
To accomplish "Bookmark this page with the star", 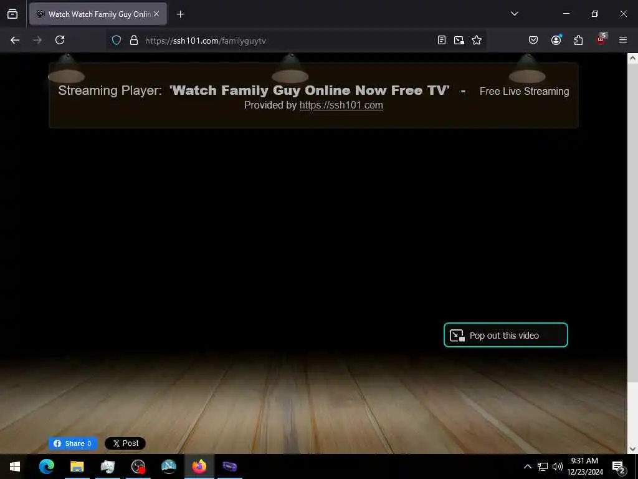I will point(477,40).
